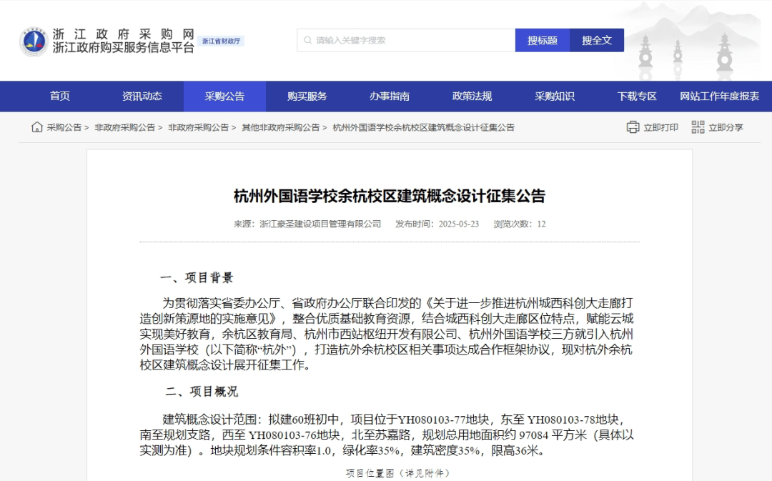Click the caption 项目位置图（详见附件）
This screenshot has height=481, width=772.
[x=398, y=473]
